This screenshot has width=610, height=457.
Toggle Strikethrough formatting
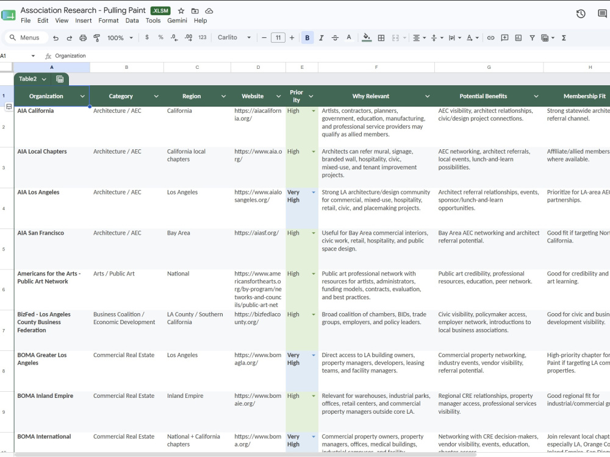(335, 38)
